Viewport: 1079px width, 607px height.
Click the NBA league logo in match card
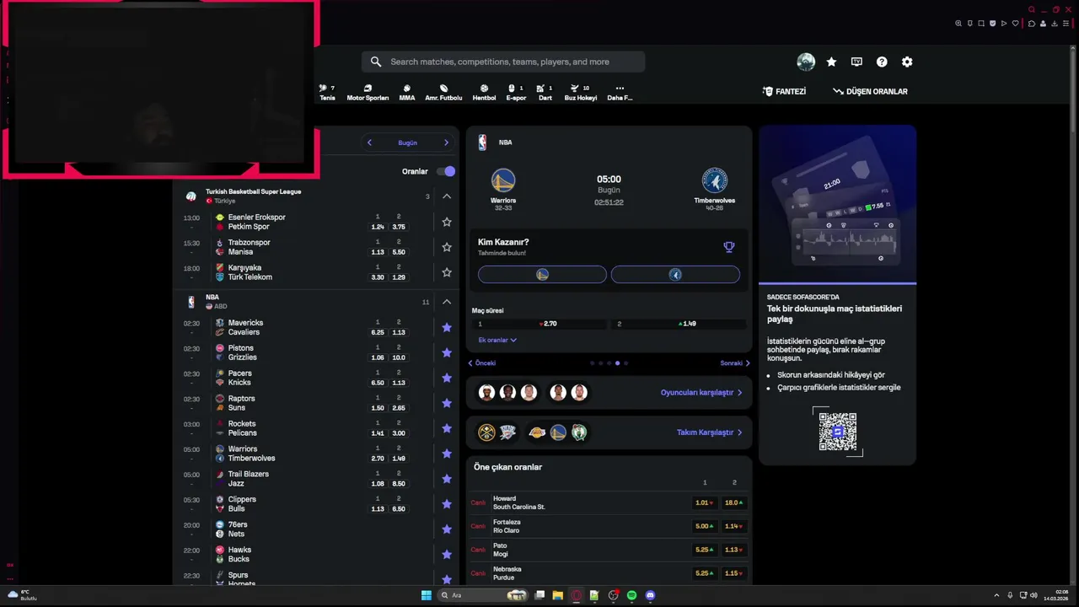point(482,142)
